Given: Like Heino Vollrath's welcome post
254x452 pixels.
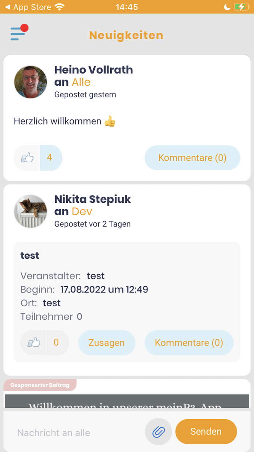Looking at the screenshot, I should [26, 158].
